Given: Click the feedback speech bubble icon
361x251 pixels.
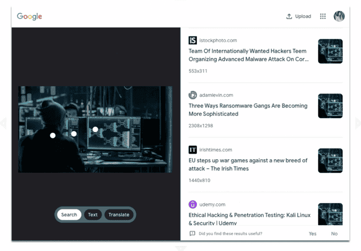Looking at the screenshot, I should pyautogui.click(x=192, y=234).
